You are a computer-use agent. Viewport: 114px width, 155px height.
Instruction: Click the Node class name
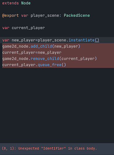(x=26, y=3)
